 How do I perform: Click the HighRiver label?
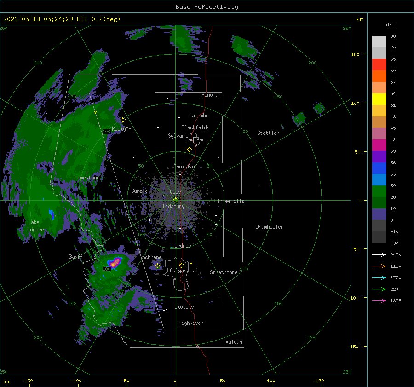191,323
